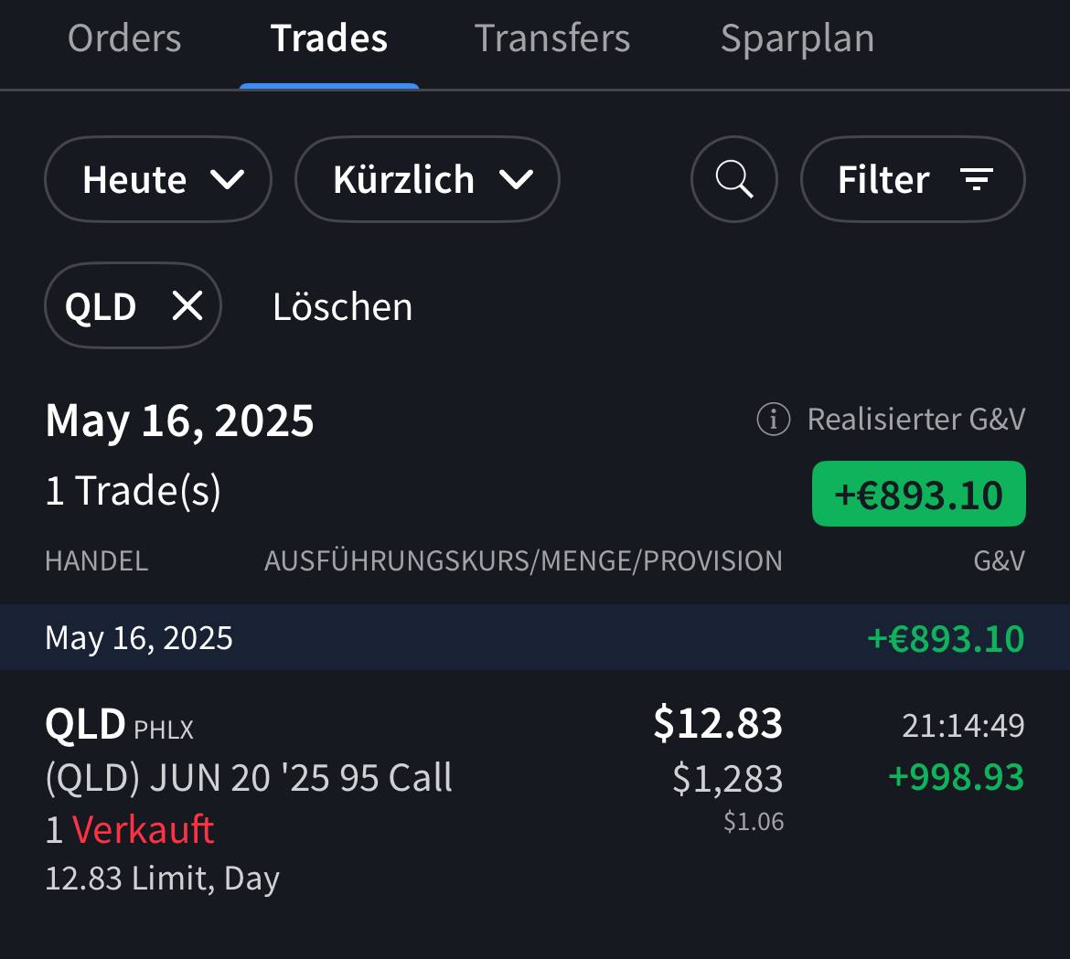Click the QLD filter chip label

101,306
